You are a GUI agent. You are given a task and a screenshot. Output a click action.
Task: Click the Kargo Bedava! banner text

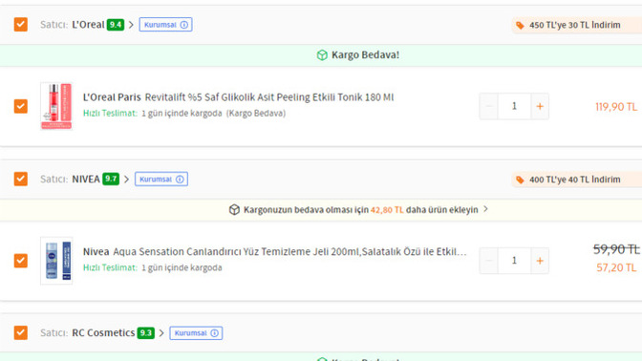(x=365, y=54)
